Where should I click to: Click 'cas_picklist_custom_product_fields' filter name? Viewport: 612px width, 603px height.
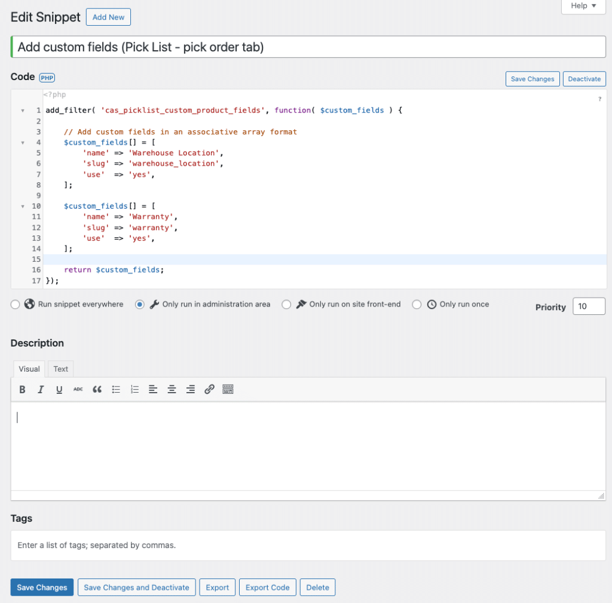click(x=182, y=111)
